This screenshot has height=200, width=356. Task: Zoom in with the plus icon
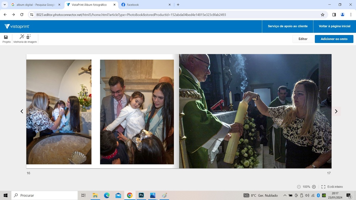314,187
